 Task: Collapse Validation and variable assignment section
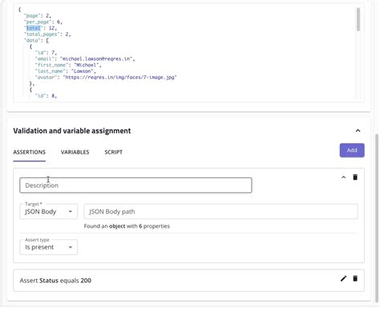click(x=358, y=130)
